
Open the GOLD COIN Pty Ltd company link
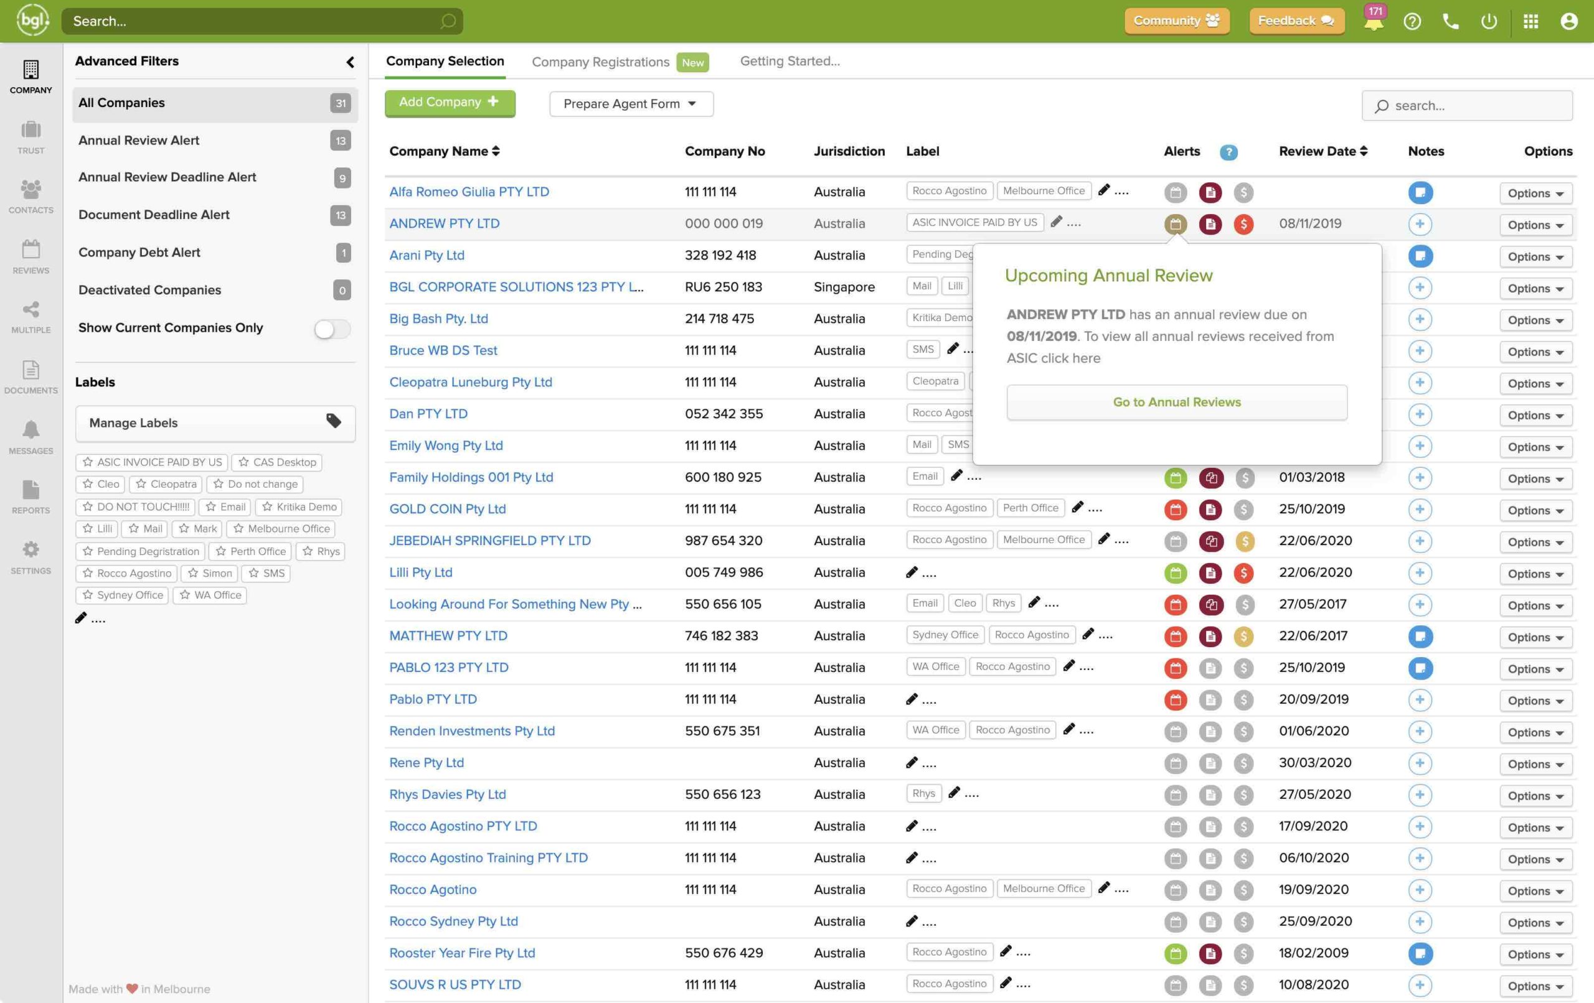(x=447, y=509)
